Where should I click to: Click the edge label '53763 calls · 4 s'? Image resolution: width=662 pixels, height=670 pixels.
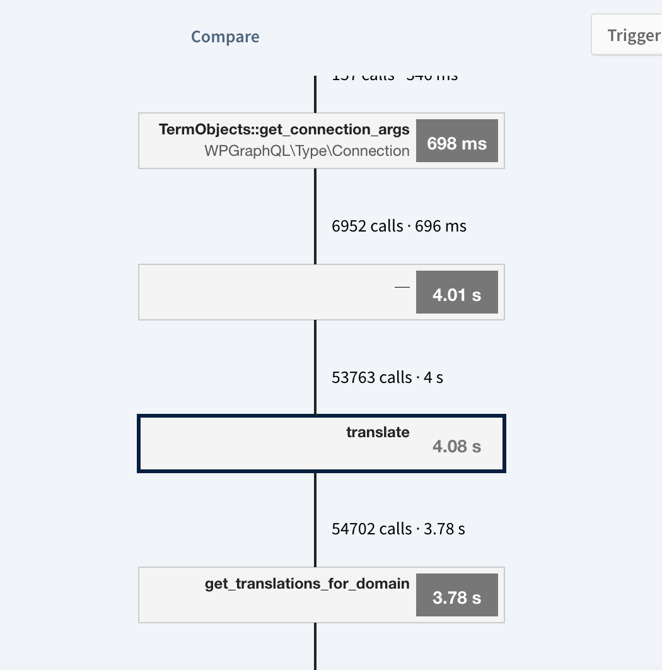(387, 377)
